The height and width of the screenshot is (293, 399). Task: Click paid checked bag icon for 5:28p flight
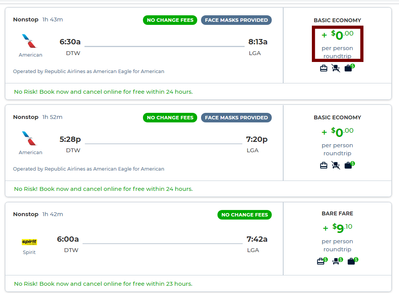349,165
